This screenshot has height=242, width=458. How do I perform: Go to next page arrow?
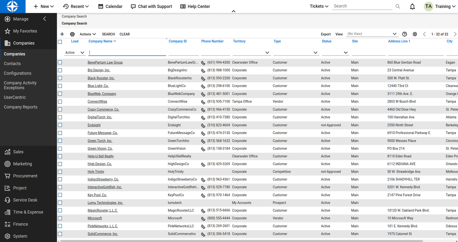(x=455, y=34)
